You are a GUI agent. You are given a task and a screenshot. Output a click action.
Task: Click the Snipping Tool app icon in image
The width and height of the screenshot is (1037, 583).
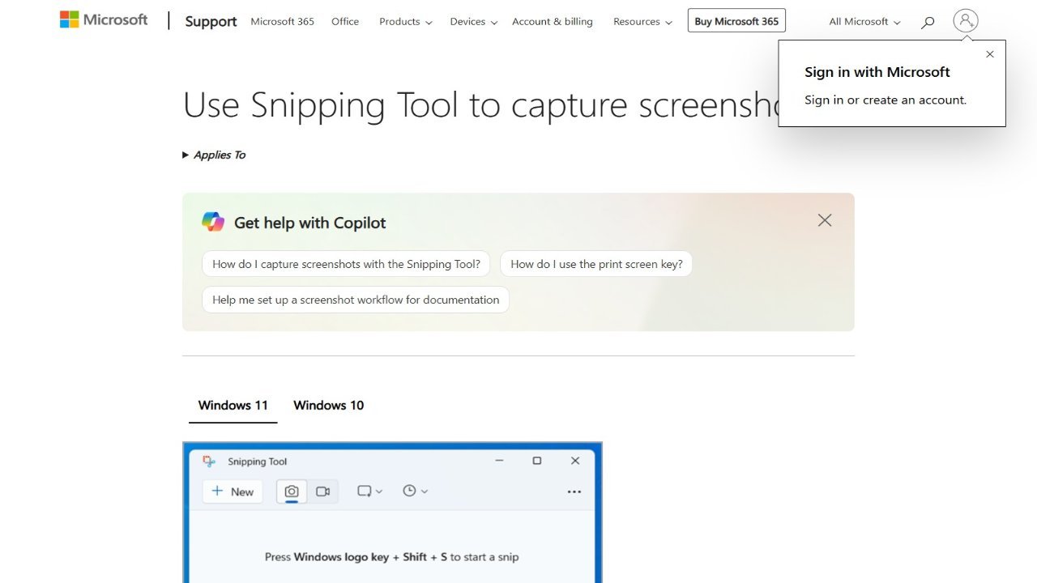pos(209,461)
